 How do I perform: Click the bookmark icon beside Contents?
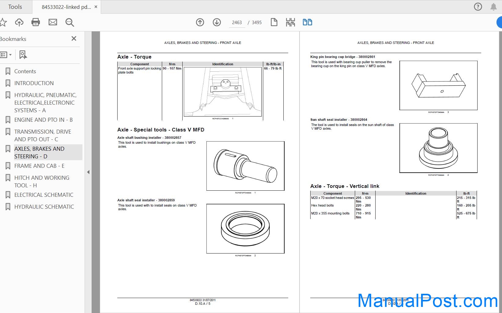(8, 71)
